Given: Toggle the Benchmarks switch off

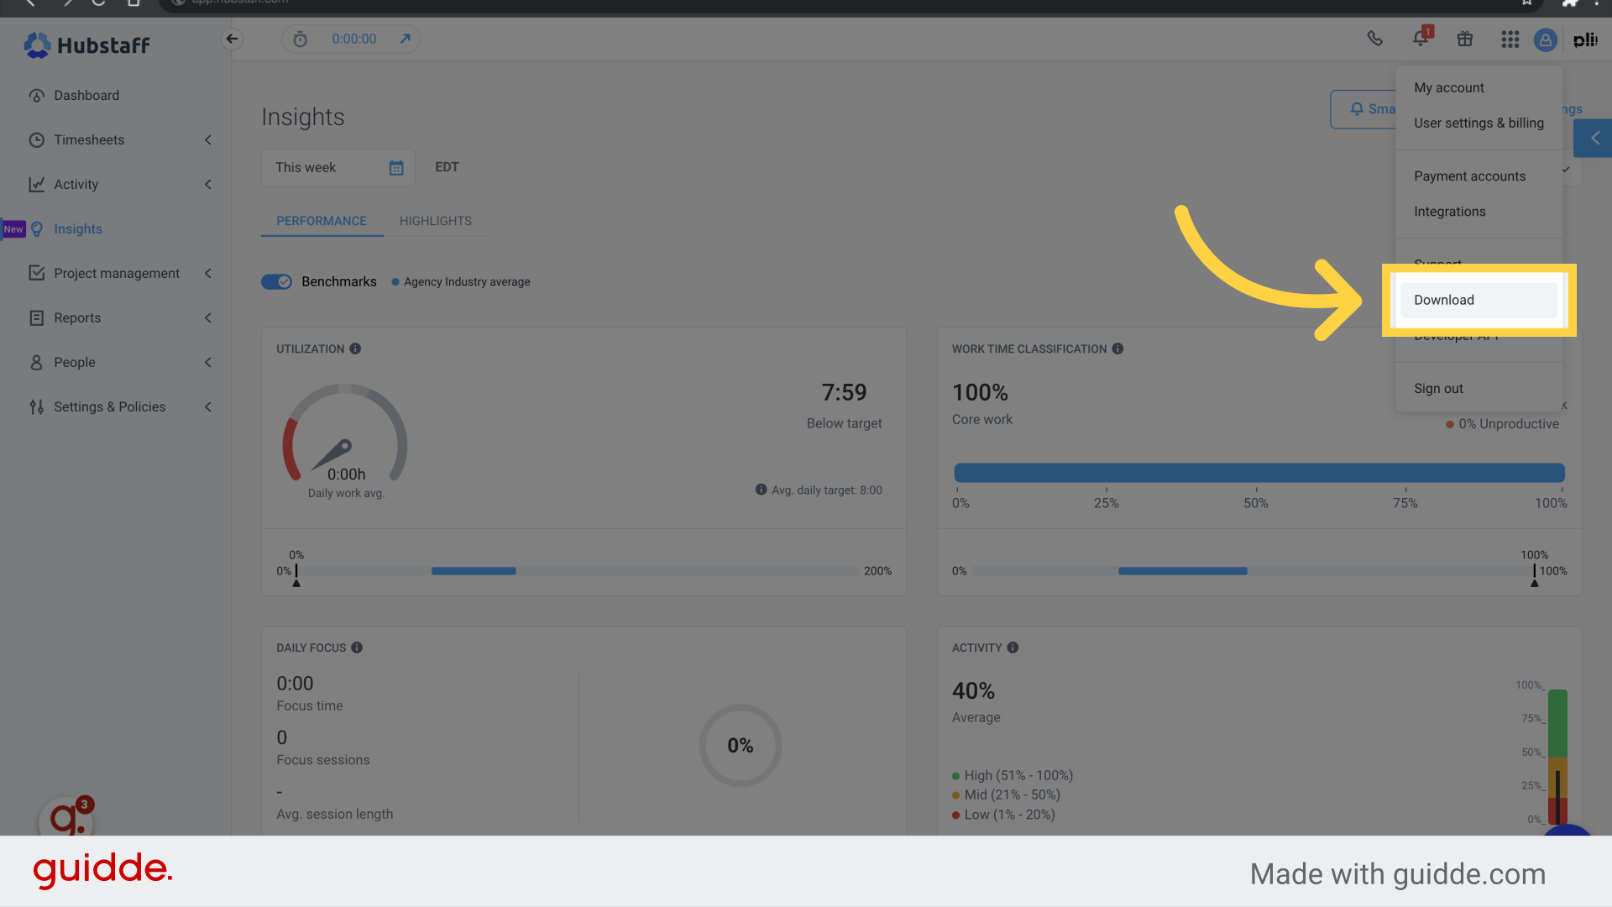Looking at the screenshot, I should click(276, 281).
